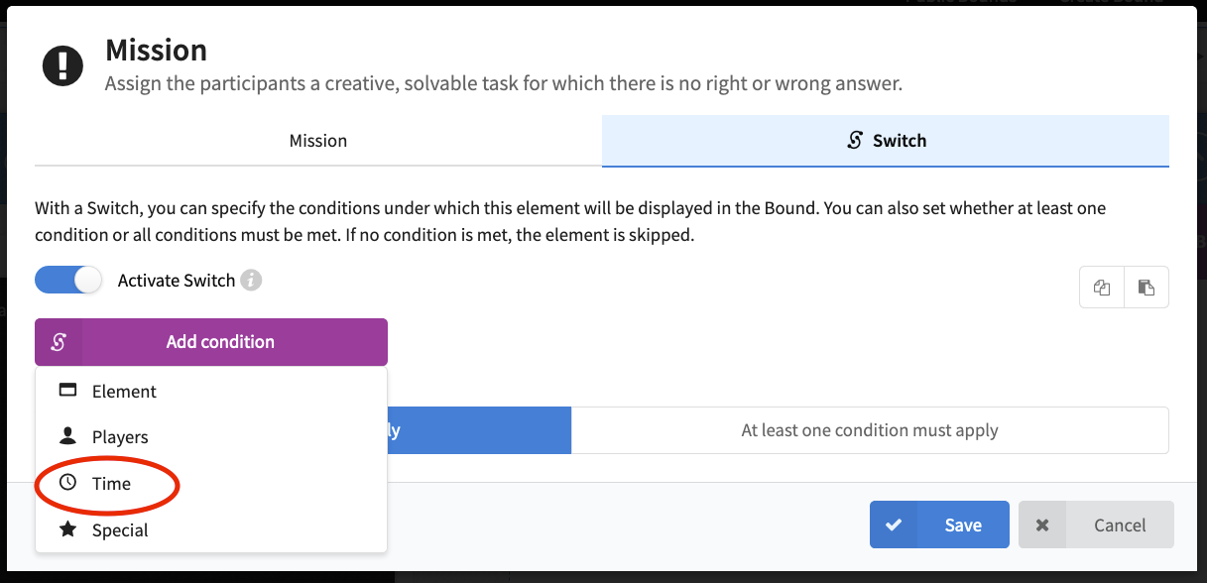Click the copy switch settings icon
1207x583 pixels.
[x=1102, y=288]
